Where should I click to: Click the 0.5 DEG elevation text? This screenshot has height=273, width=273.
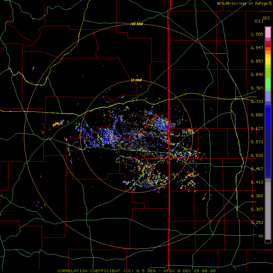pos(146,271)
